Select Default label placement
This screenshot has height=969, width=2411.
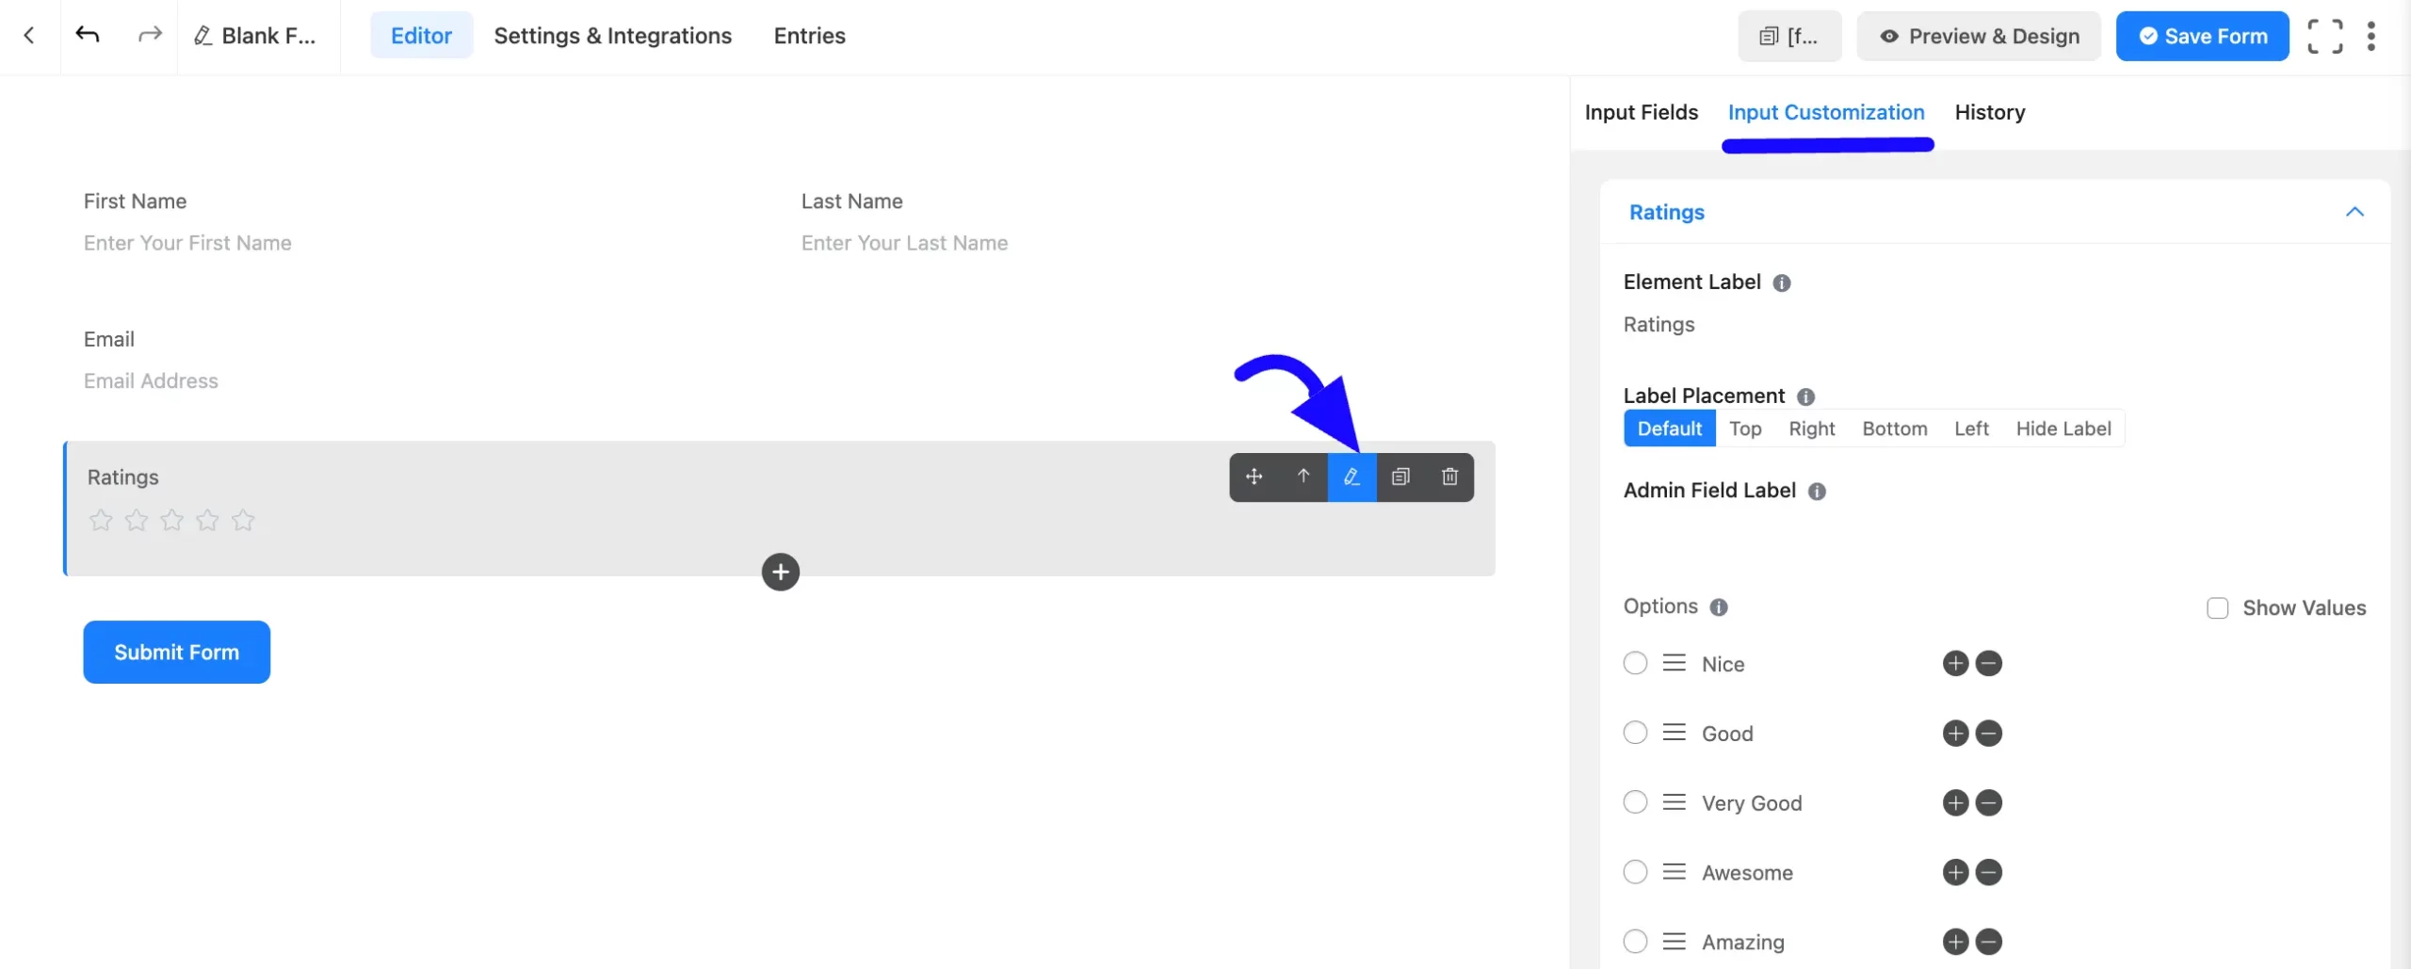(x=1669, y=428)
